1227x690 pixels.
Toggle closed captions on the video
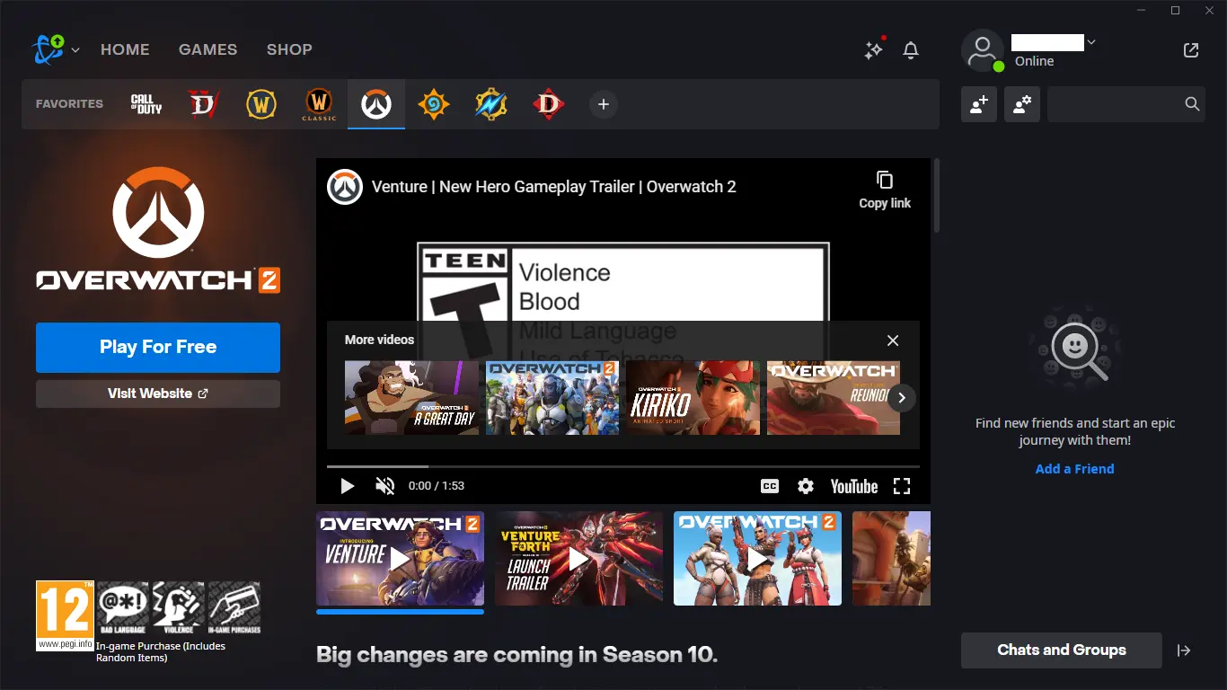[770, 486]
